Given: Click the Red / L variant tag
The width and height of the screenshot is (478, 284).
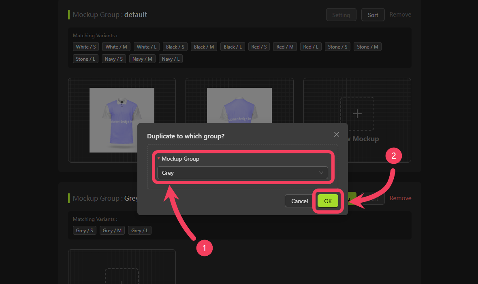Looking at the screenshot, I should click(311, 47).
